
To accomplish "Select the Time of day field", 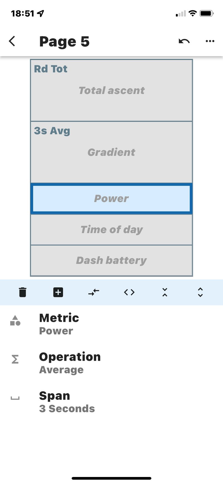I will coord(111,230).
